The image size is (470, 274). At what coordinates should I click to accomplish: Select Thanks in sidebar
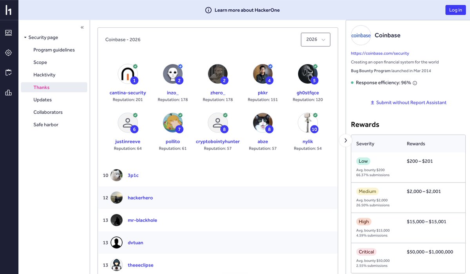pos(54,87)
